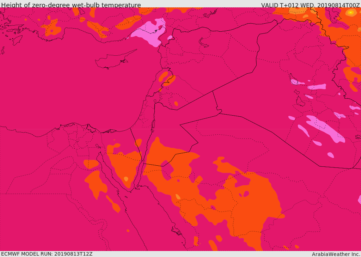361x257 pixels.
Task: Click the island of Cyprus on map
Action: tap(114, 60)
